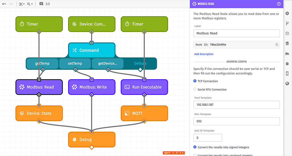292x156 pixels.
Task: Open Modbus: Read help question mark
Action: (279, 4)
